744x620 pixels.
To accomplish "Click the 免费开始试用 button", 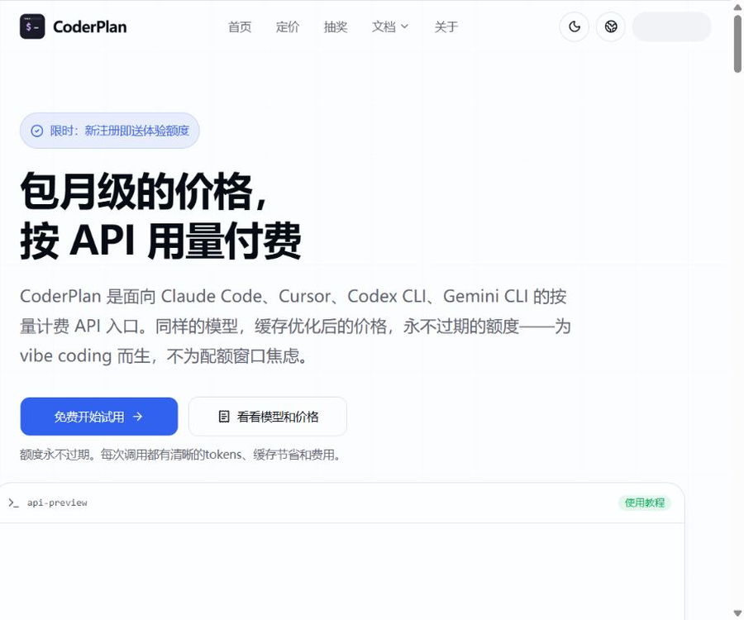I will point(99,417).
